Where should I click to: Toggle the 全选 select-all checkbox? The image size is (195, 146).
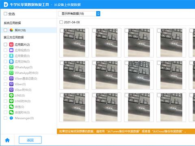5,14
